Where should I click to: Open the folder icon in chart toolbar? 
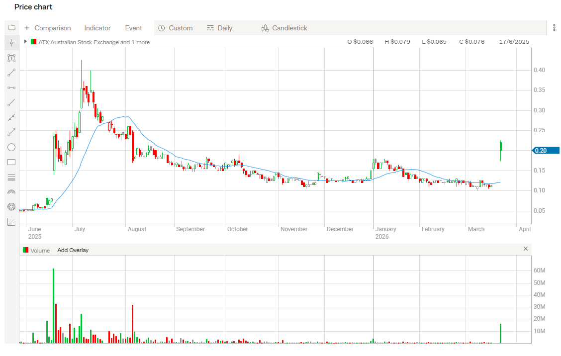[x=12, y=27]
